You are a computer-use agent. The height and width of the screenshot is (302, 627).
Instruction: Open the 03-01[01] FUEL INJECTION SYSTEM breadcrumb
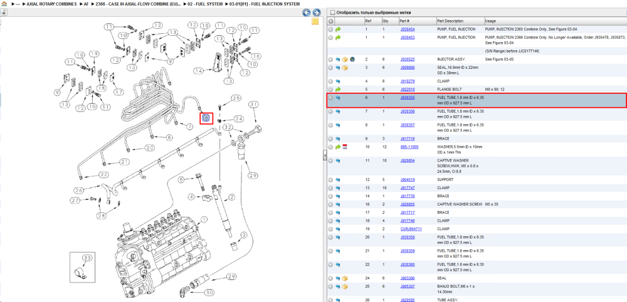click(265, 4)
